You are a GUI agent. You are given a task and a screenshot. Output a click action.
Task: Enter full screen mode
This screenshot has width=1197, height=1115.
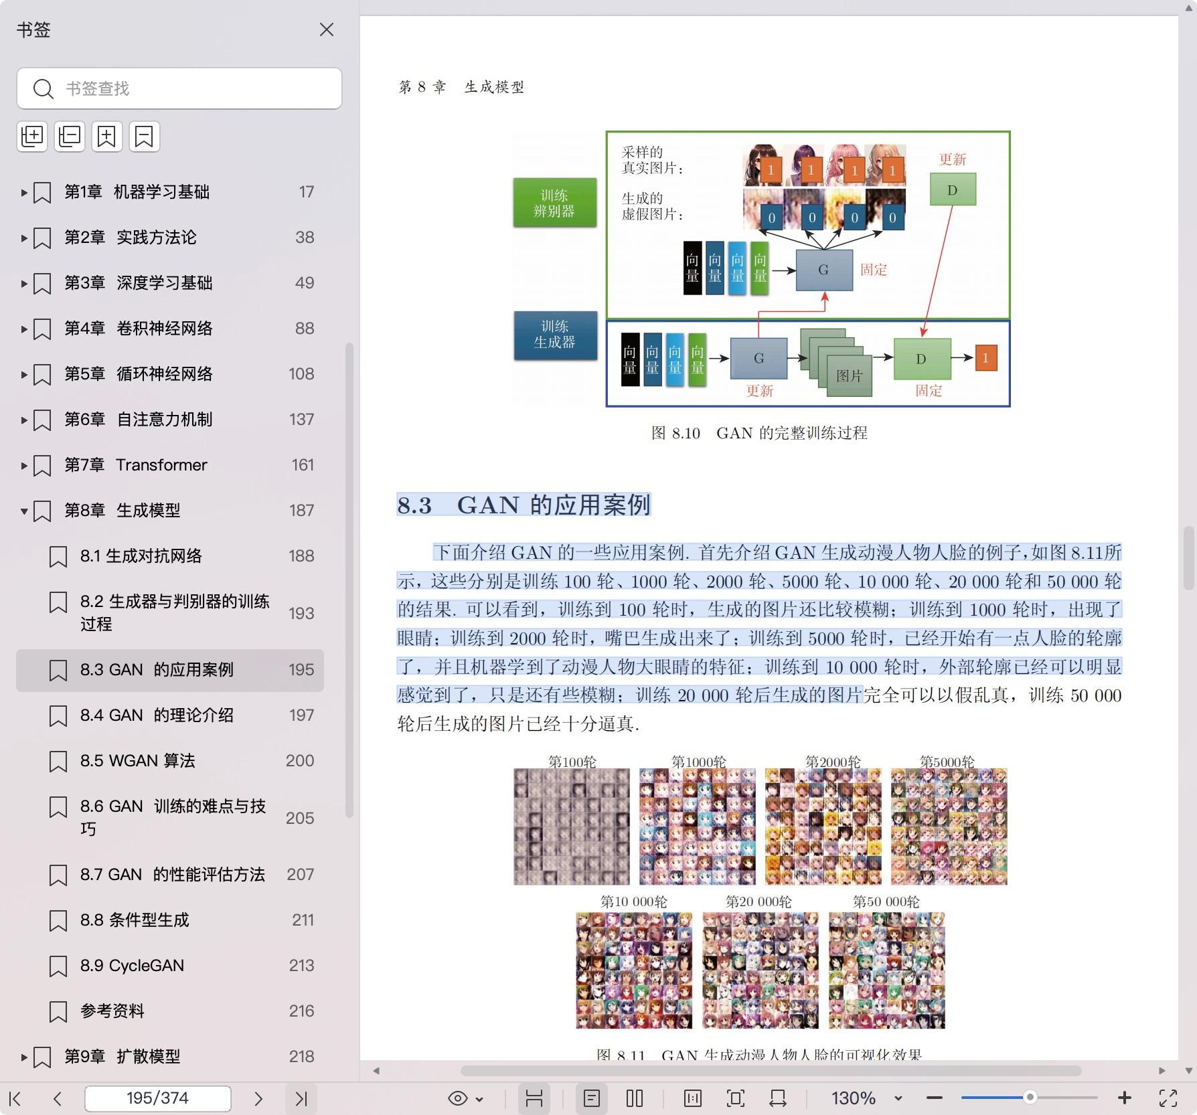pos(1168,1098)
